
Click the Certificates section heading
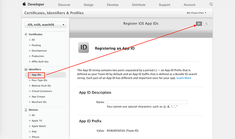click(x=36, y=34)
